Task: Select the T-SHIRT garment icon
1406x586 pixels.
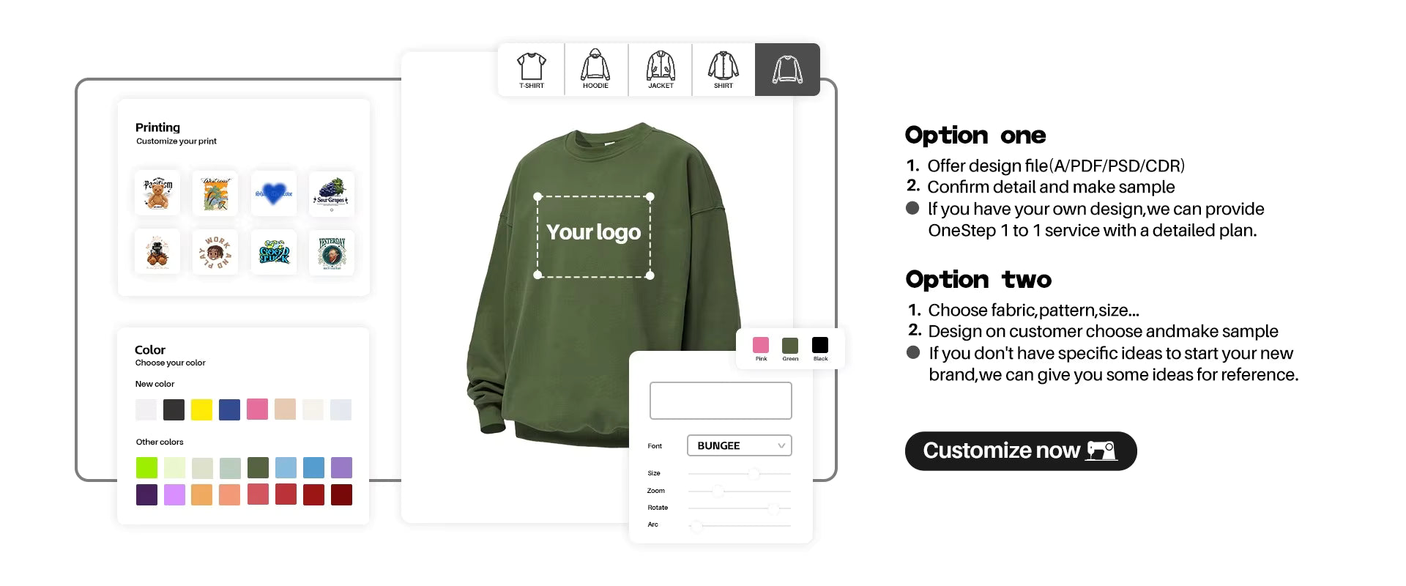Action: tap(532, 70)
